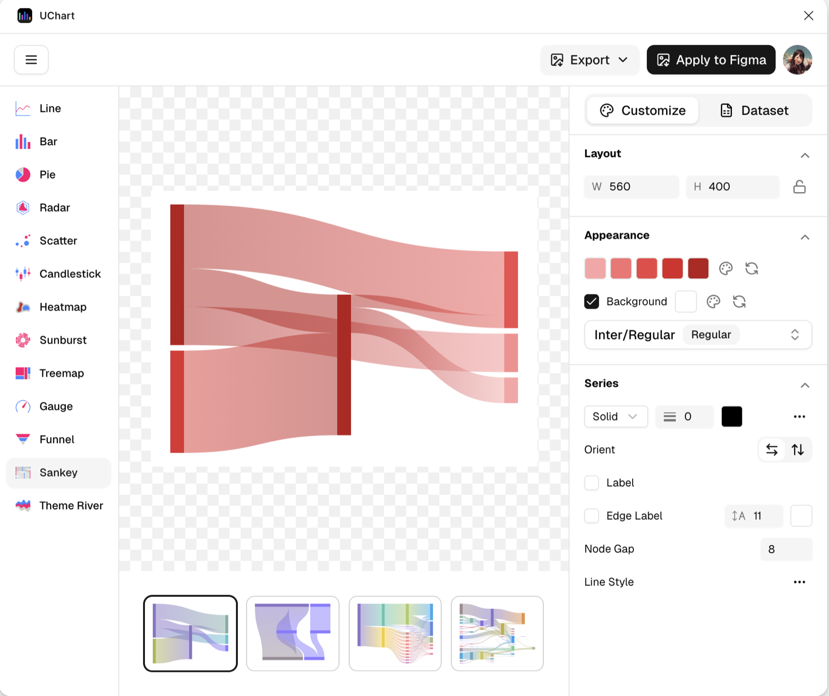Collapse the Layout section
Viewport: 829px width, 696px height.
click(x=805, y=155)
